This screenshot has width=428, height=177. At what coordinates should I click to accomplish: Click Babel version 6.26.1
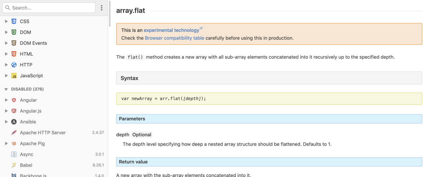[x=98, y=165]
